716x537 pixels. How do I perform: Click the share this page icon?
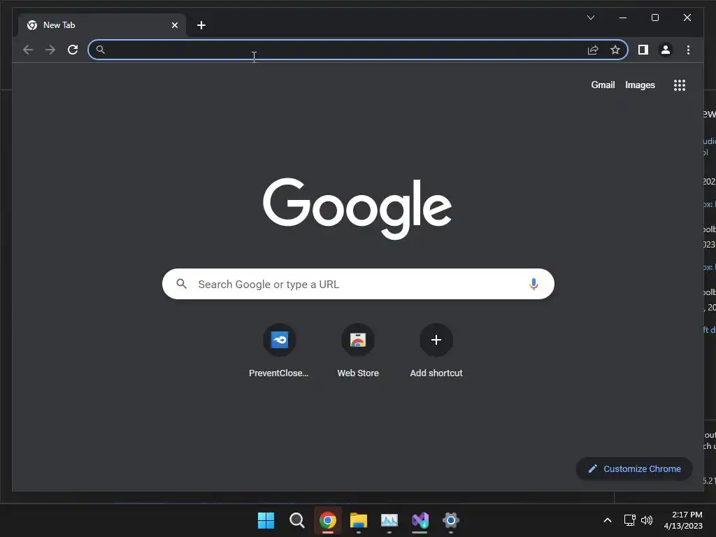pyautogui.click(x=593, y=50)
